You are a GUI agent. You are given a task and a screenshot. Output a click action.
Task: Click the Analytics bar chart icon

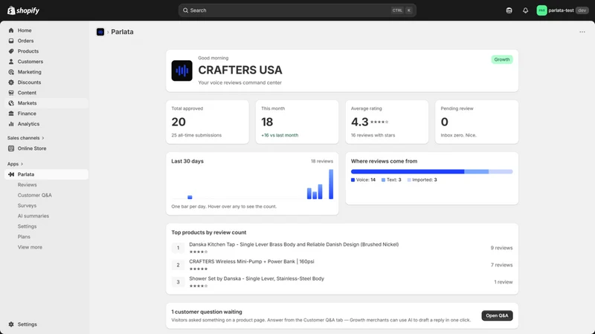tap(11, 124)
